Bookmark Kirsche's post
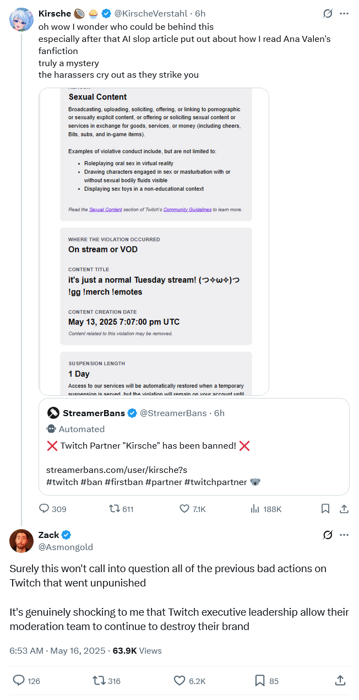This screenshot has height=700, width=359. point(325,509)
